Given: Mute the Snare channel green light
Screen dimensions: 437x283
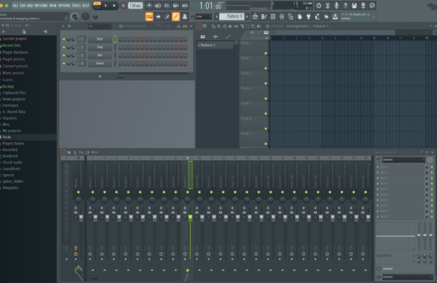Looking at the screenshot, I should (64, 64).
